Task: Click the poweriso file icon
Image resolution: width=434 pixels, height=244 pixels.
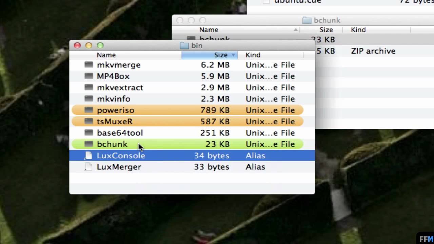Action: click(x=89, y=110)
